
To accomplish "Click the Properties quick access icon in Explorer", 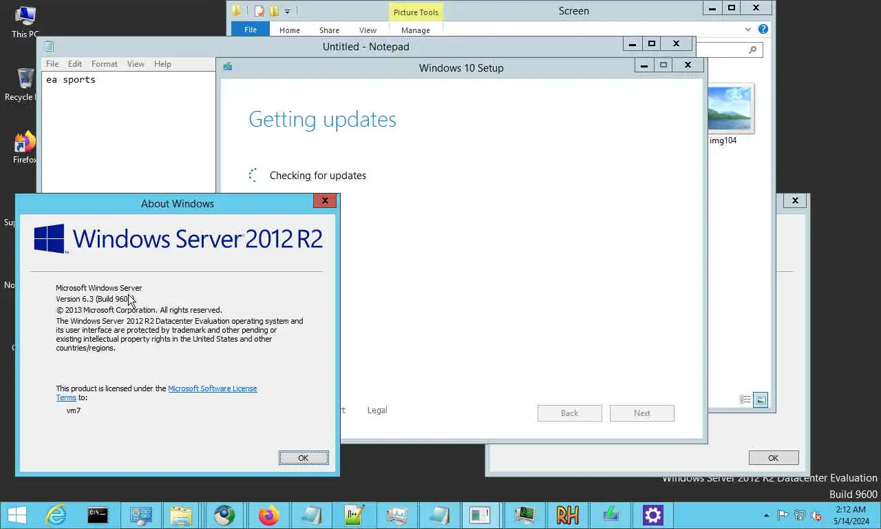I will tap(259, 11).
